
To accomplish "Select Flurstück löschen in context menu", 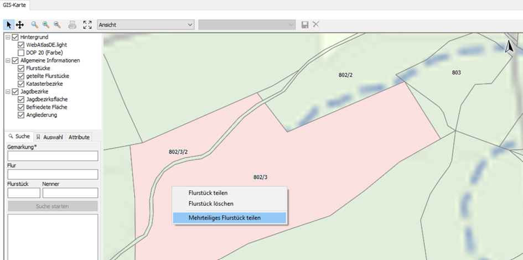I will pyautogui.click(x=211, y=204).
